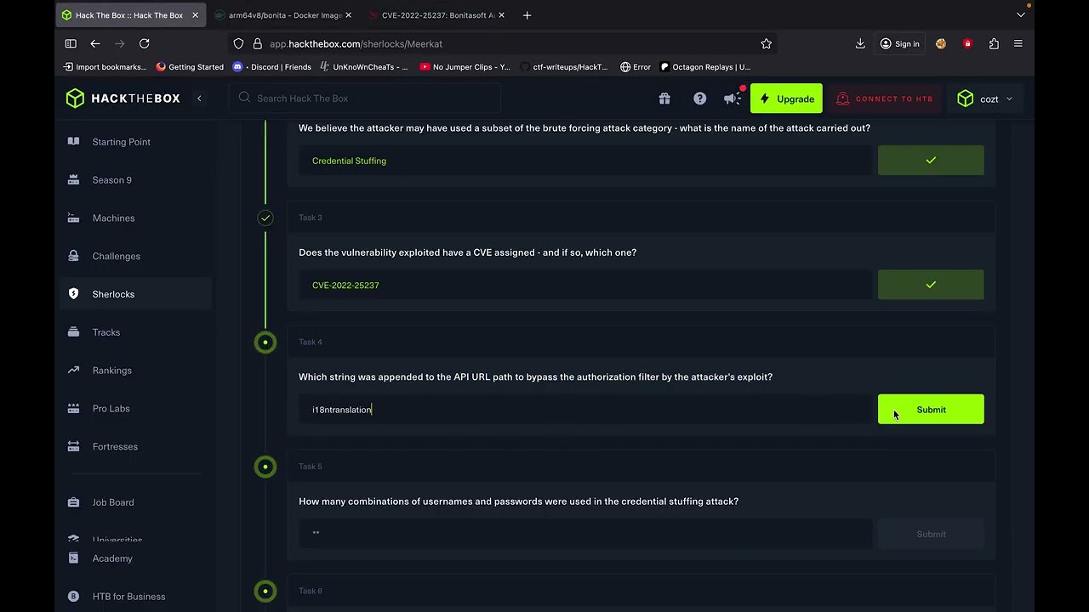1089x612 pixels.
Task: Close the arm64v8/bonita browser tab
Action: 348,15
